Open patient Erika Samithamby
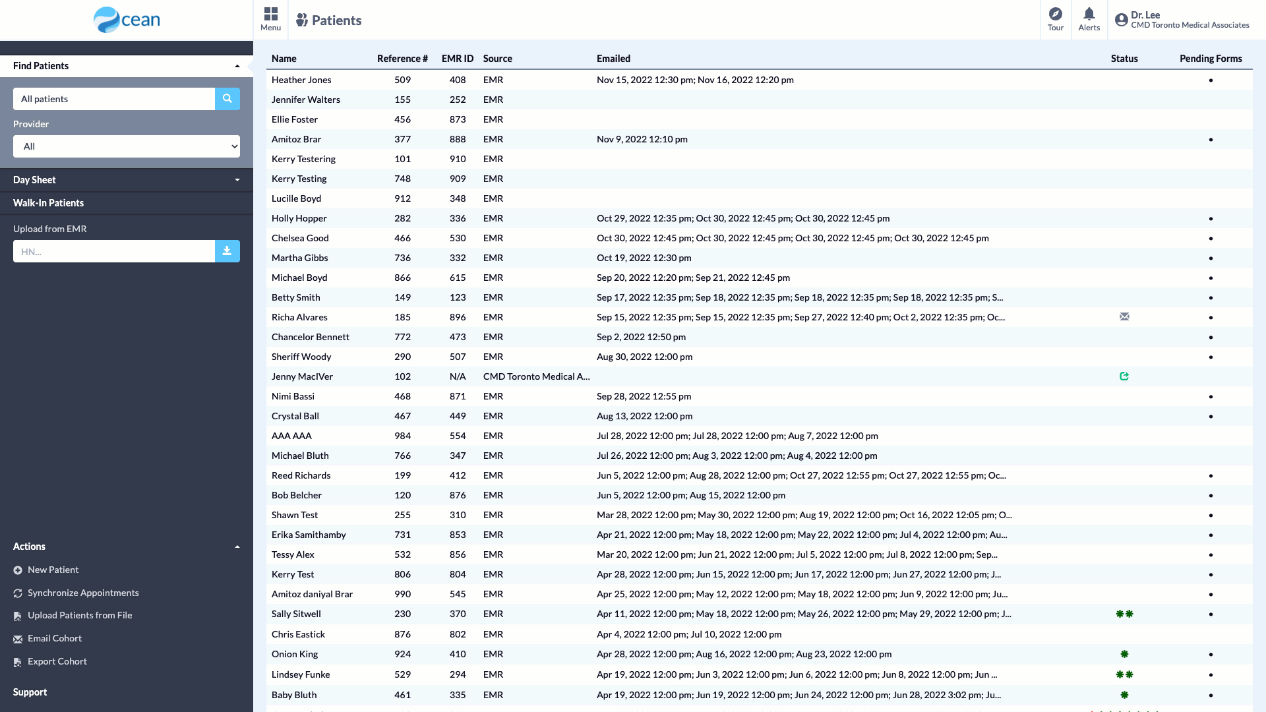1266x712 pixels. [309, 535]
